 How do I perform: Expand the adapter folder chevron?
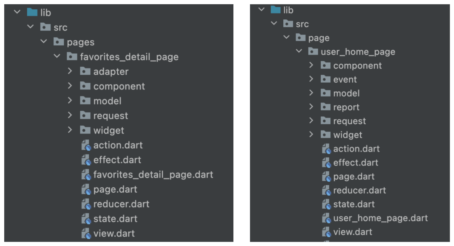tap(70, 71)
